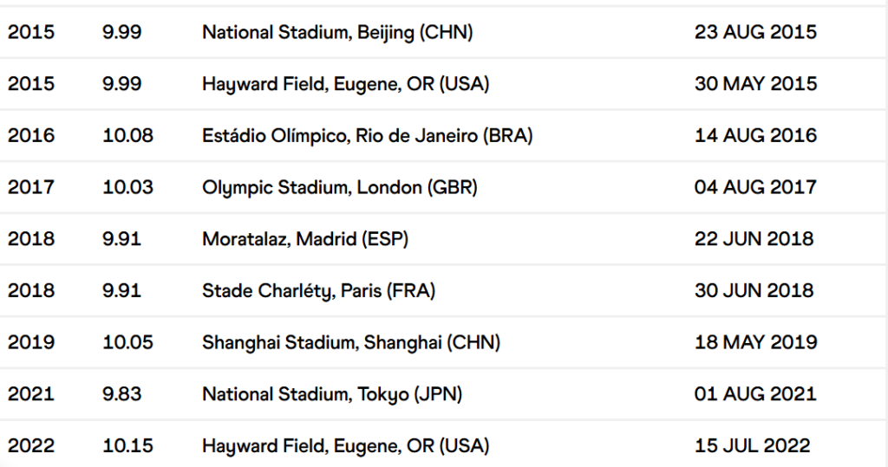
Task: Click the 10.05 result value
Action: [x=127, y=342]
